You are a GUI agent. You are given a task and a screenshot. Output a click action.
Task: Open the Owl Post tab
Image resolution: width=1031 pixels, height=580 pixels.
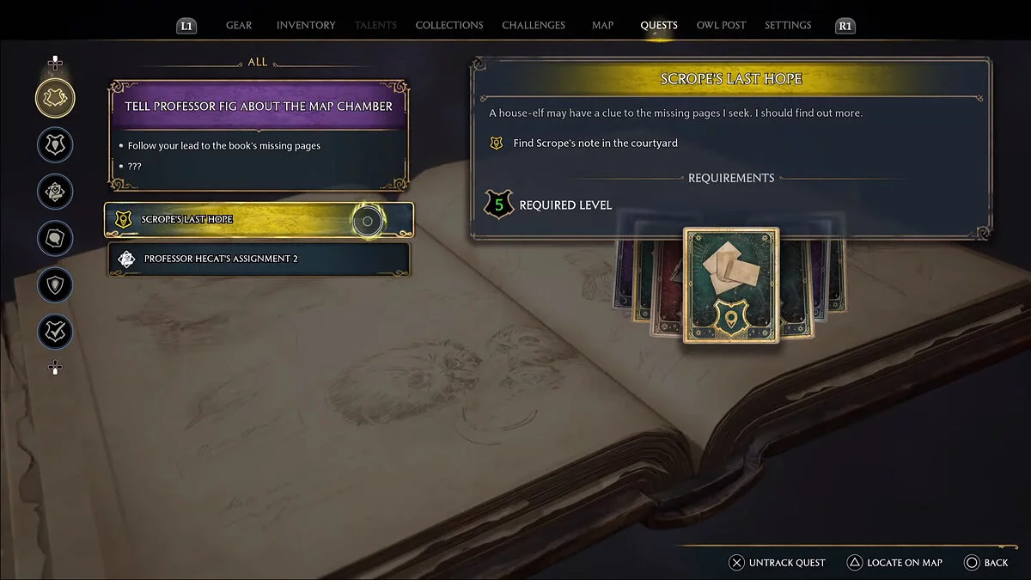point(721,26)
